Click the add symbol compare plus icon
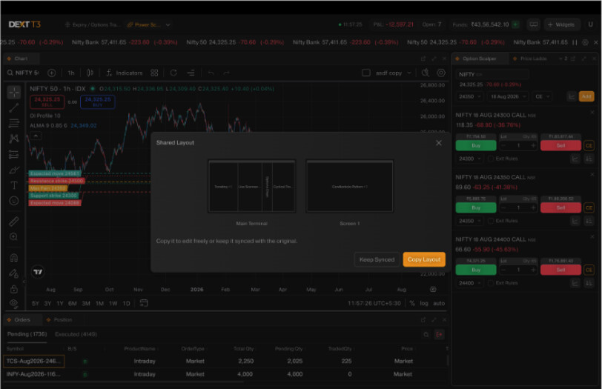The image size is (602, 389). pos(51,73)
